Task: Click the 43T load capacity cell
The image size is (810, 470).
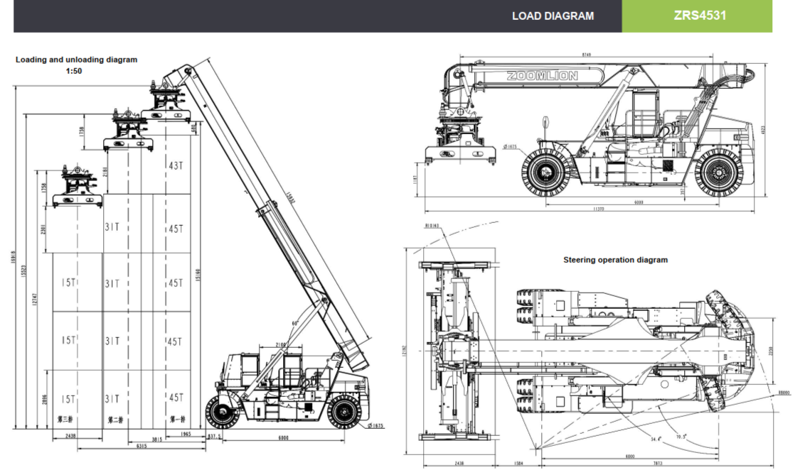Action: [176, 166]
